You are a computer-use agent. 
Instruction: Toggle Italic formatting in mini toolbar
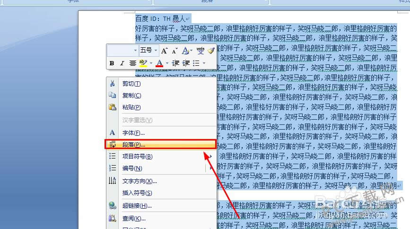coord(122,63)
